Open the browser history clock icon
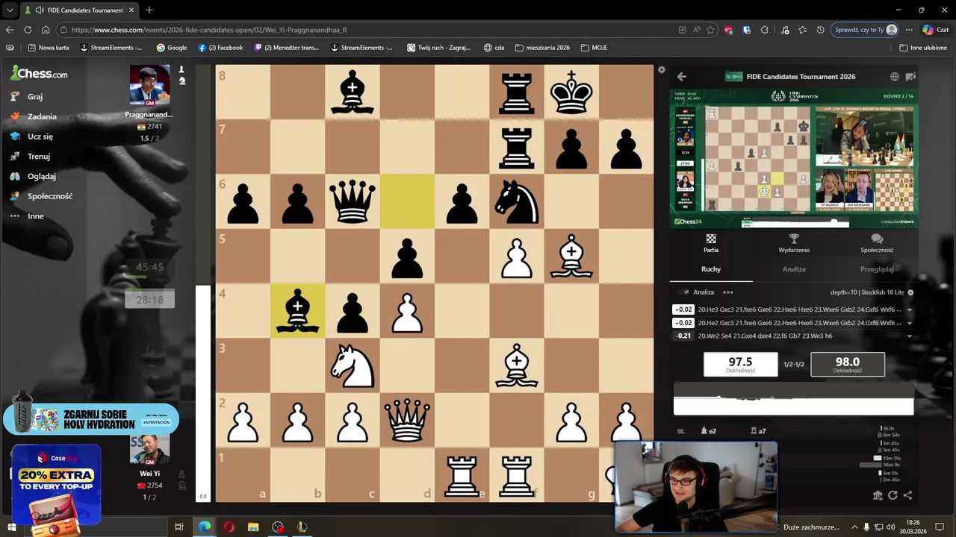The image size is (956, 537). point(820,30)
